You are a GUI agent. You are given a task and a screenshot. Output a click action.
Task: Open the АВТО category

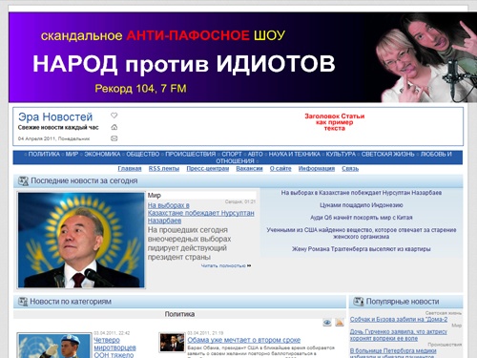(255, 154)
